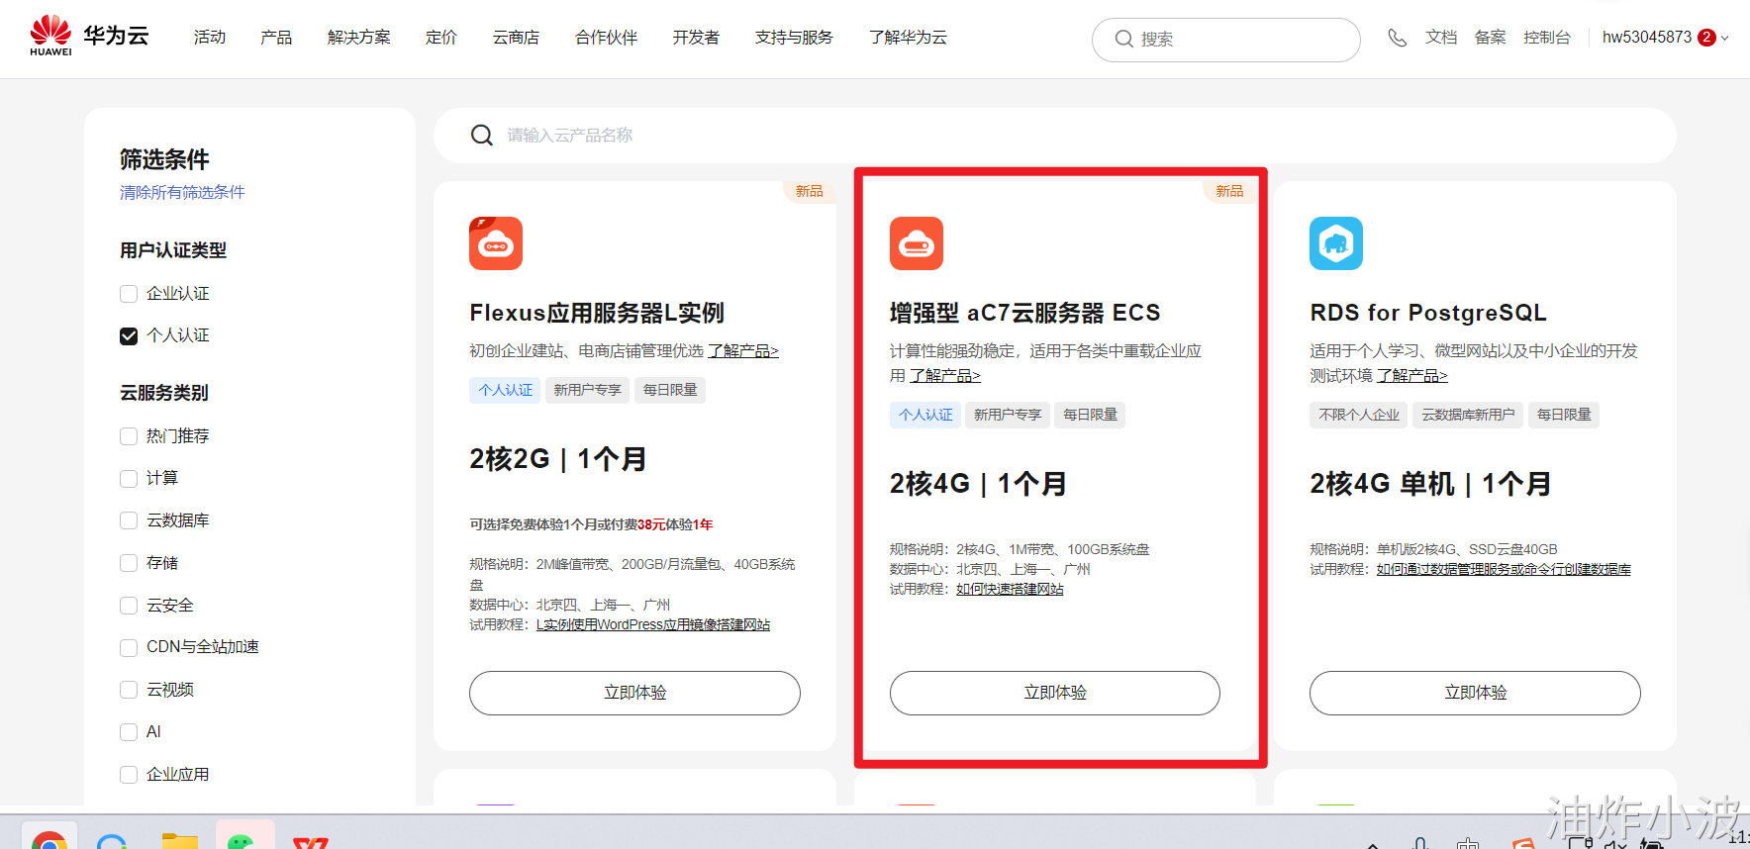Open the 支持与服务 menu
This screenshot has height=849, width=1750.
click(x=795, y=38)
